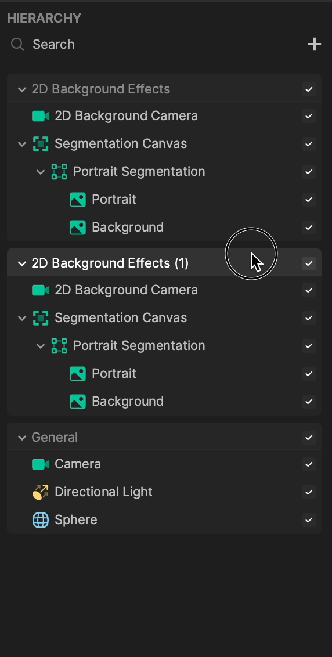The image size is (332, 657).
Task: Select the Directional Light icon
Action: pyautogui.click(x=41, y=492)
